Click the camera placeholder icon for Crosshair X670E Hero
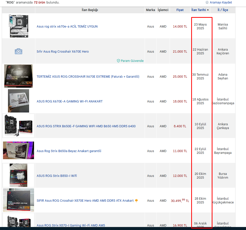This screenshot has height=230, width=246. pos(19,51)
